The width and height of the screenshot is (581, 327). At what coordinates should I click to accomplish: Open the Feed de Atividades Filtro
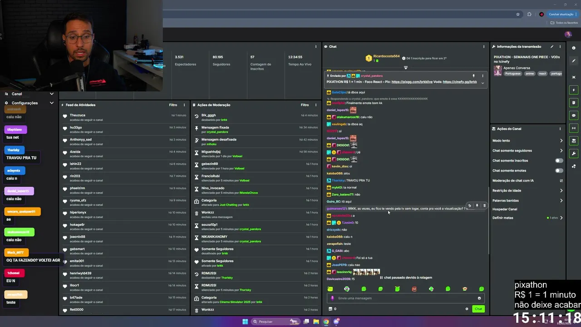173,105
